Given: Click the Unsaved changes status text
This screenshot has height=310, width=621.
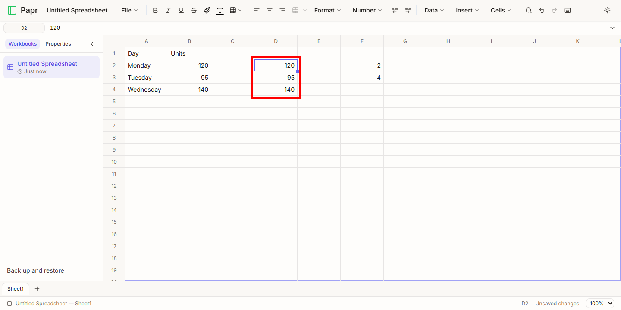Looking at the screenshot, I should (557, 304).
